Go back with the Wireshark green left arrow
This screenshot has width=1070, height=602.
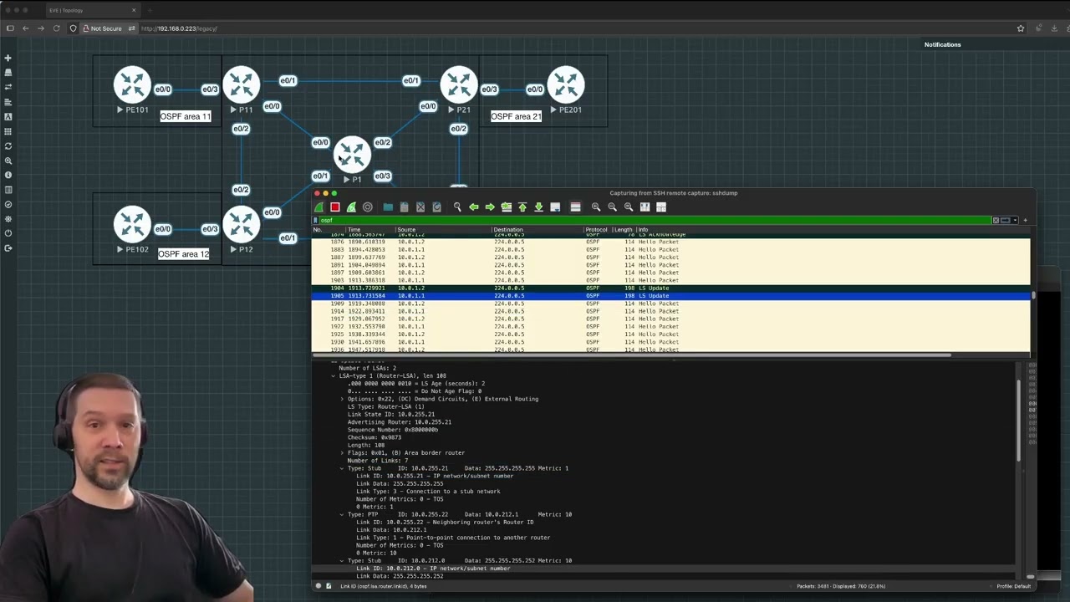click(474, 207)
